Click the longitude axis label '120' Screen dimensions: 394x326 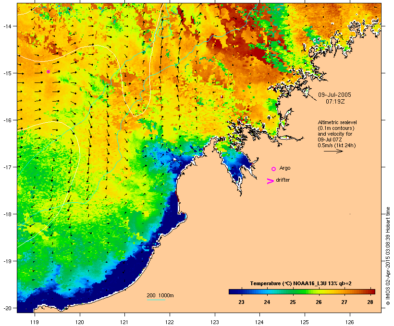point(80,322)
